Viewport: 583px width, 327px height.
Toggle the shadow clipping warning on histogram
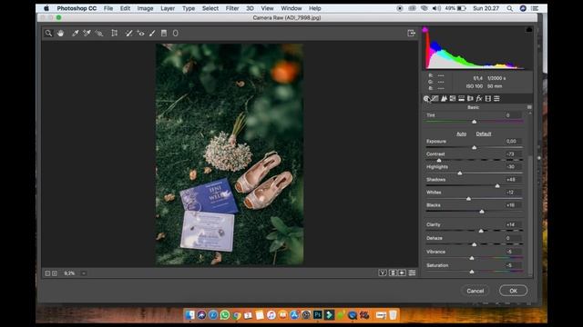[425, 30]
